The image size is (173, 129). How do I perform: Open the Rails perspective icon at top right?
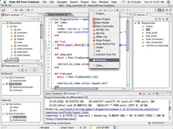coord(159,10)
